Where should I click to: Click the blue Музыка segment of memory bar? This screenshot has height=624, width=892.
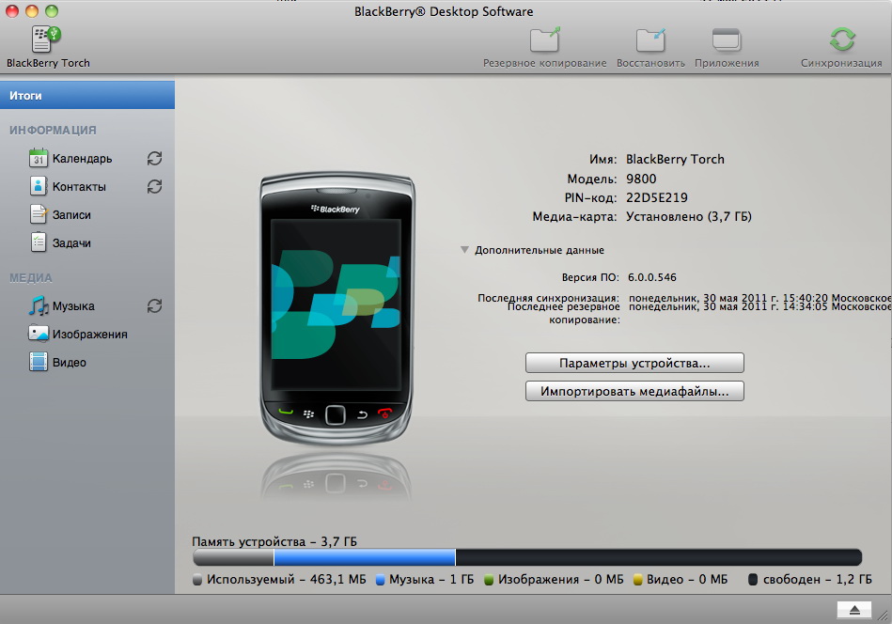click(365, 557)
